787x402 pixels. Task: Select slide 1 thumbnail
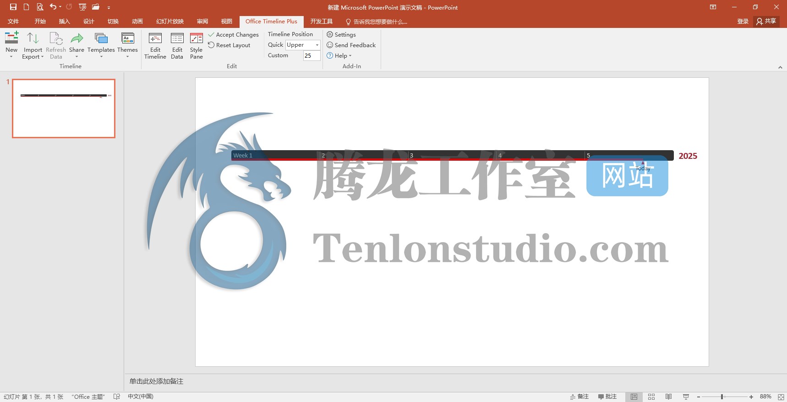(x=64, y=109)
